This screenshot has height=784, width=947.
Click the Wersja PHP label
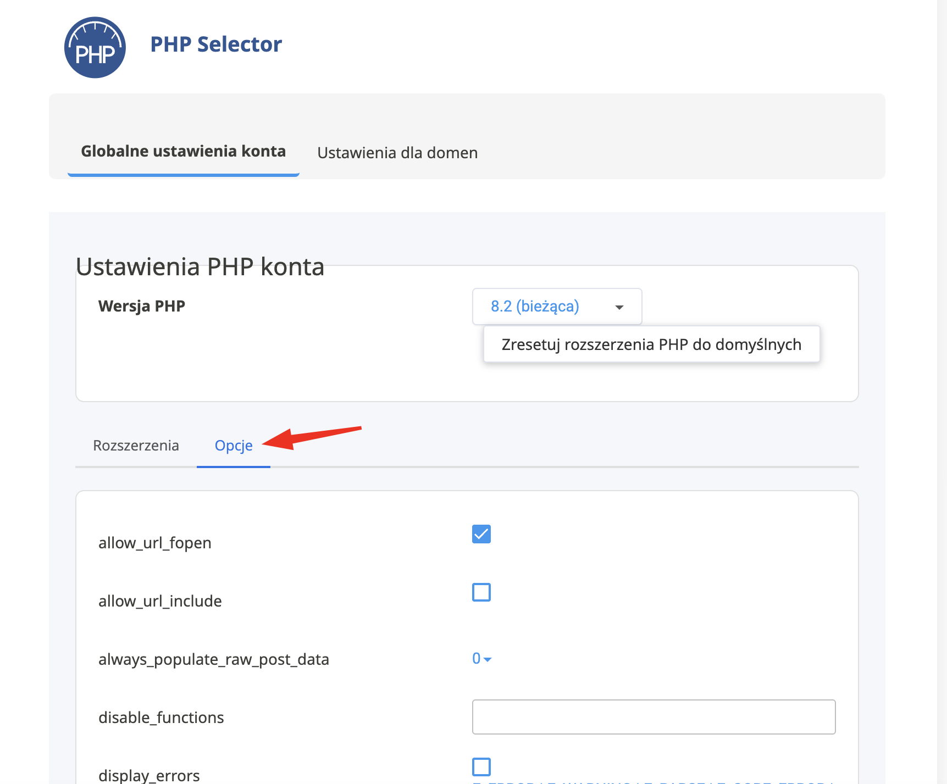[142, 306]
